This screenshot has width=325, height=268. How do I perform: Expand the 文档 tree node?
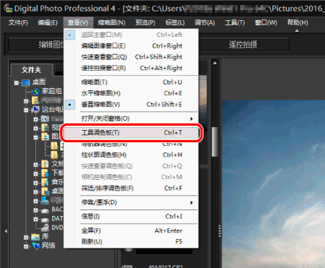click(35, 165)
